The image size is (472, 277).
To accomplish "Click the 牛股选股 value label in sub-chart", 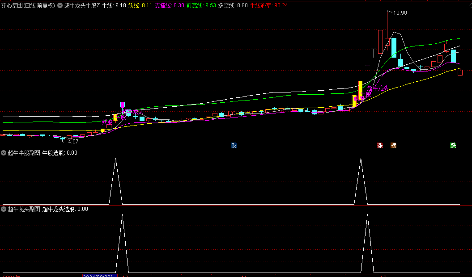I will pos(60,153).
